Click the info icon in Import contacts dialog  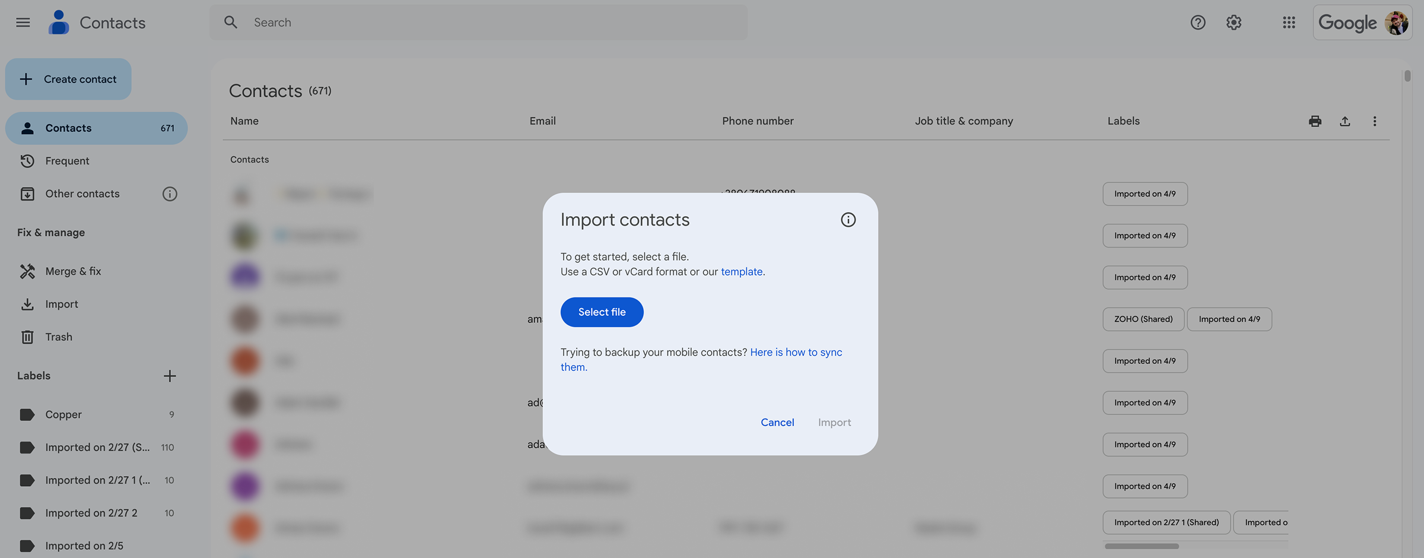(848, 220)
